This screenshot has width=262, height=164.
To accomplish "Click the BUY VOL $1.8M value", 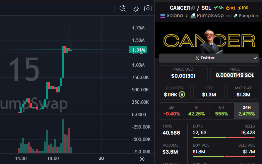I will [x=199, y=152].
